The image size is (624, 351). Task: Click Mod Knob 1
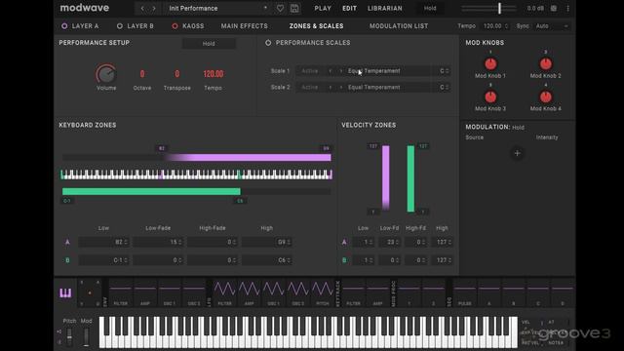[490, 63]
